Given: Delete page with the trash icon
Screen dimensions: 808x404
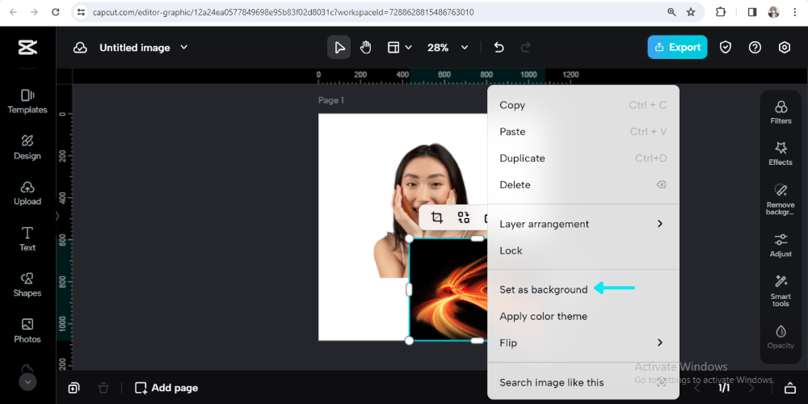Looking at the screenshot, I should coord(103,388).
